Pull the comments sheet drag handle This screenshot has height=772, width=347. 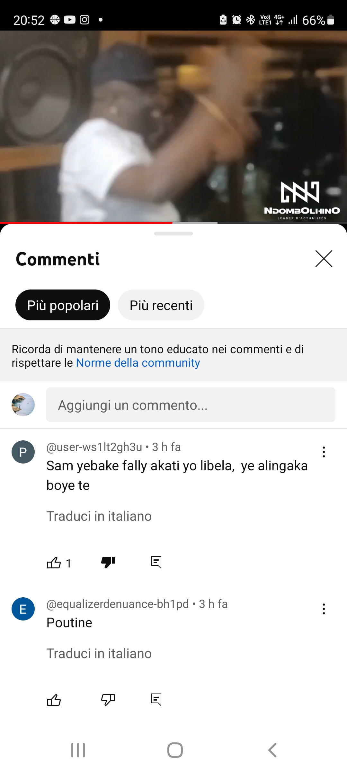(173, 234)
